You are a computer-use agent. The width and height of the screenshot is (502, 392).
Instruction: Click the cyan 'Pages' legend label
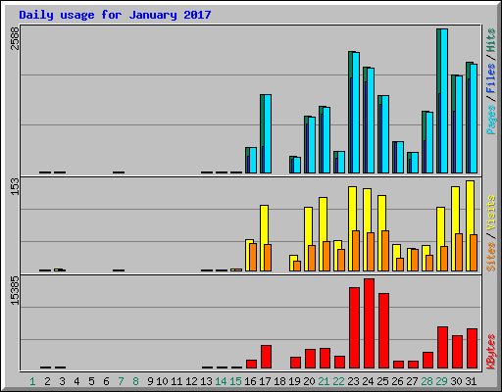click(x=491, y=120)
